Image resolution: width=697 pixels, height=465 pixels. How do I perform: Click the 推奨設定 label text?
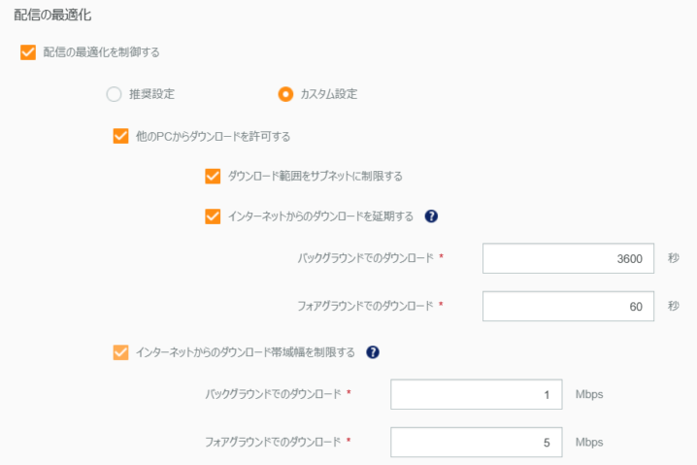point(151,94)
